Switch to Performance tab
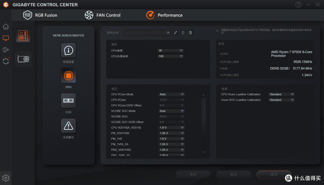Viewport: 324px width, 185px height. 170,15
